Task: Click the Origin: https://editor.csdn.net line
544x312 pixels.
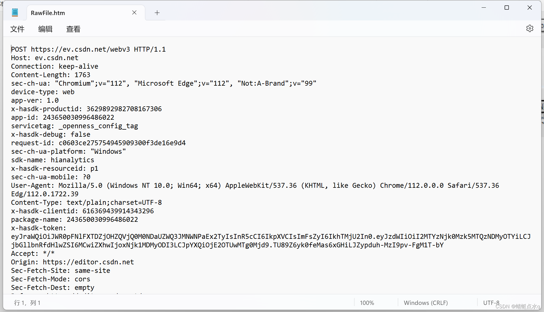Action: pos(72,262)
